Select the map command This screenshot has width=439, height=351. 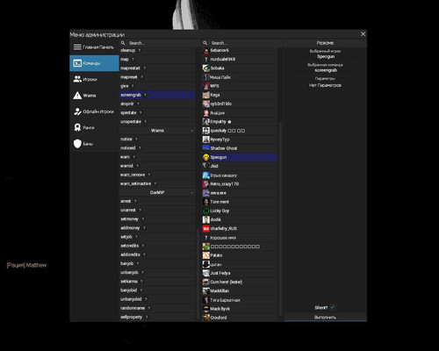click(157, 59)
